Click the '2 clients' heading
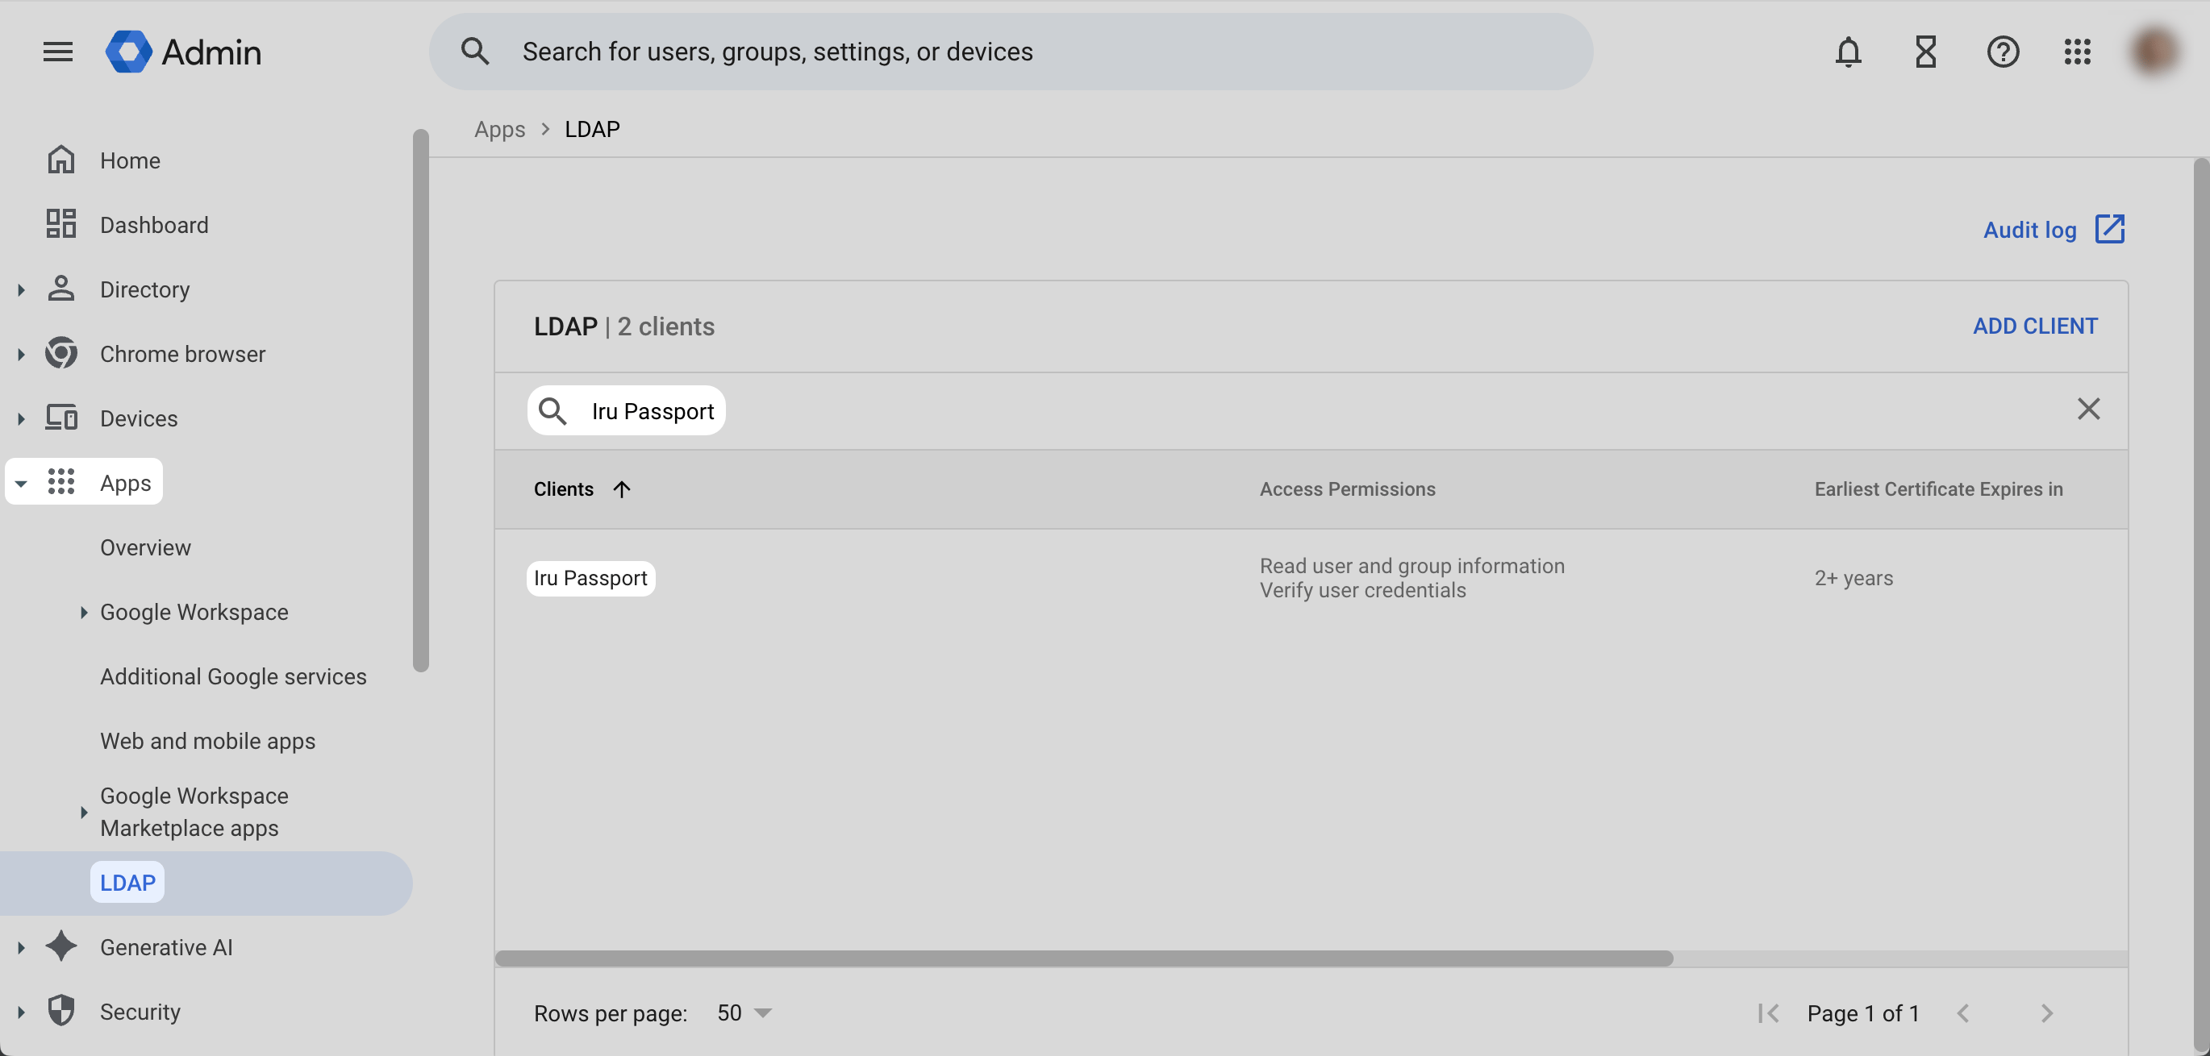 pyautogui.click(x=665, y=326)
